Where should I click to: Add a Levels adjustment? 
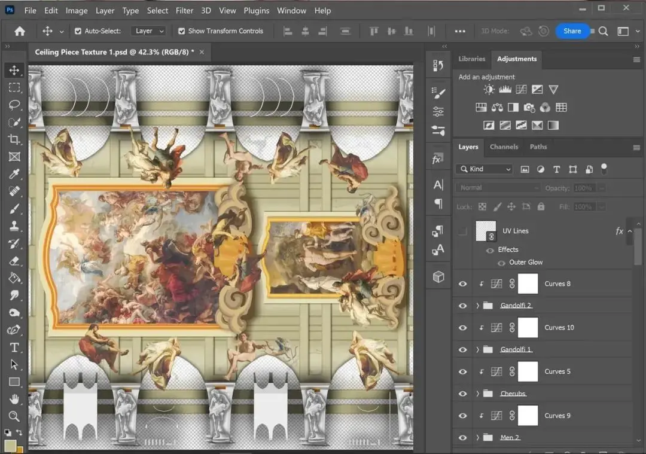(505, 89)
